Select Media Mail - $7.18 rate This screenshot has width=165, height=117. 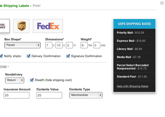click(x=134, y=57)
